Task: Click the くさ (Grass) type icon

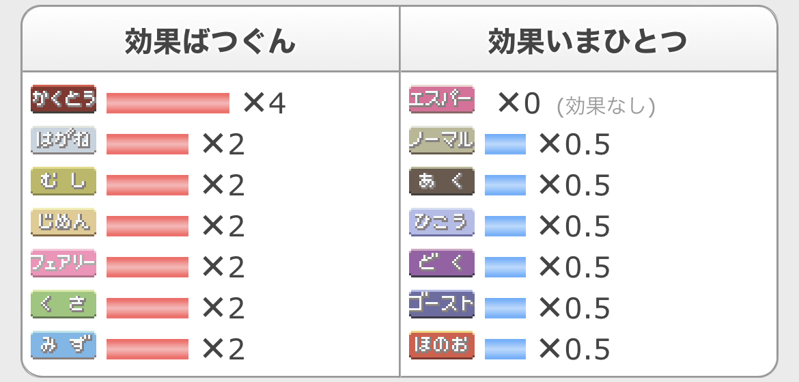Action: click(x=64, y=304)
